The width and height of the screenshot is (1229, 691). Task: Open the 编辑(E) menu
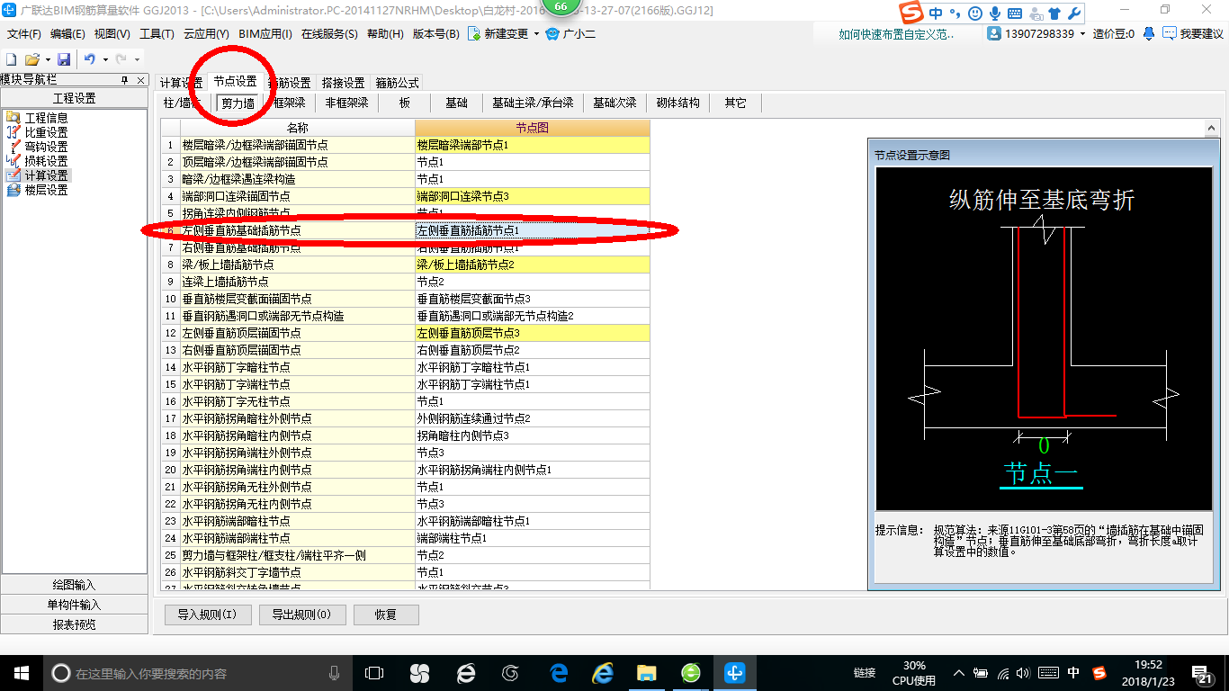point(67,34)
